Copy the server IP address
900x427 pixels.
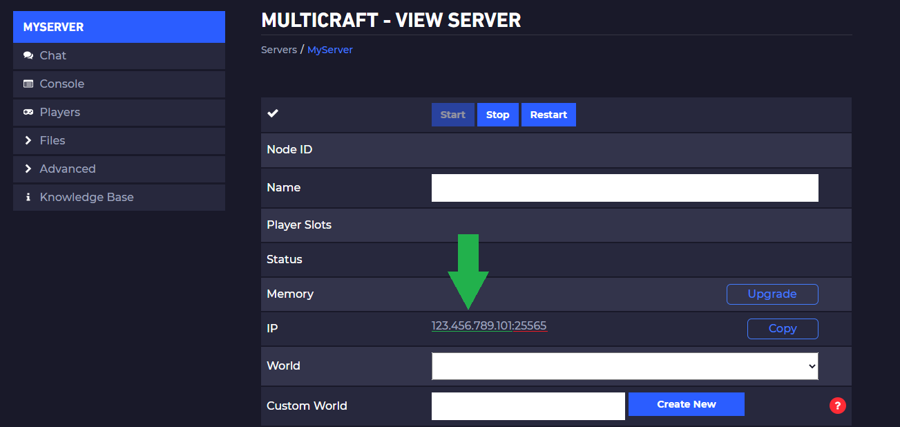pos(782,329)
